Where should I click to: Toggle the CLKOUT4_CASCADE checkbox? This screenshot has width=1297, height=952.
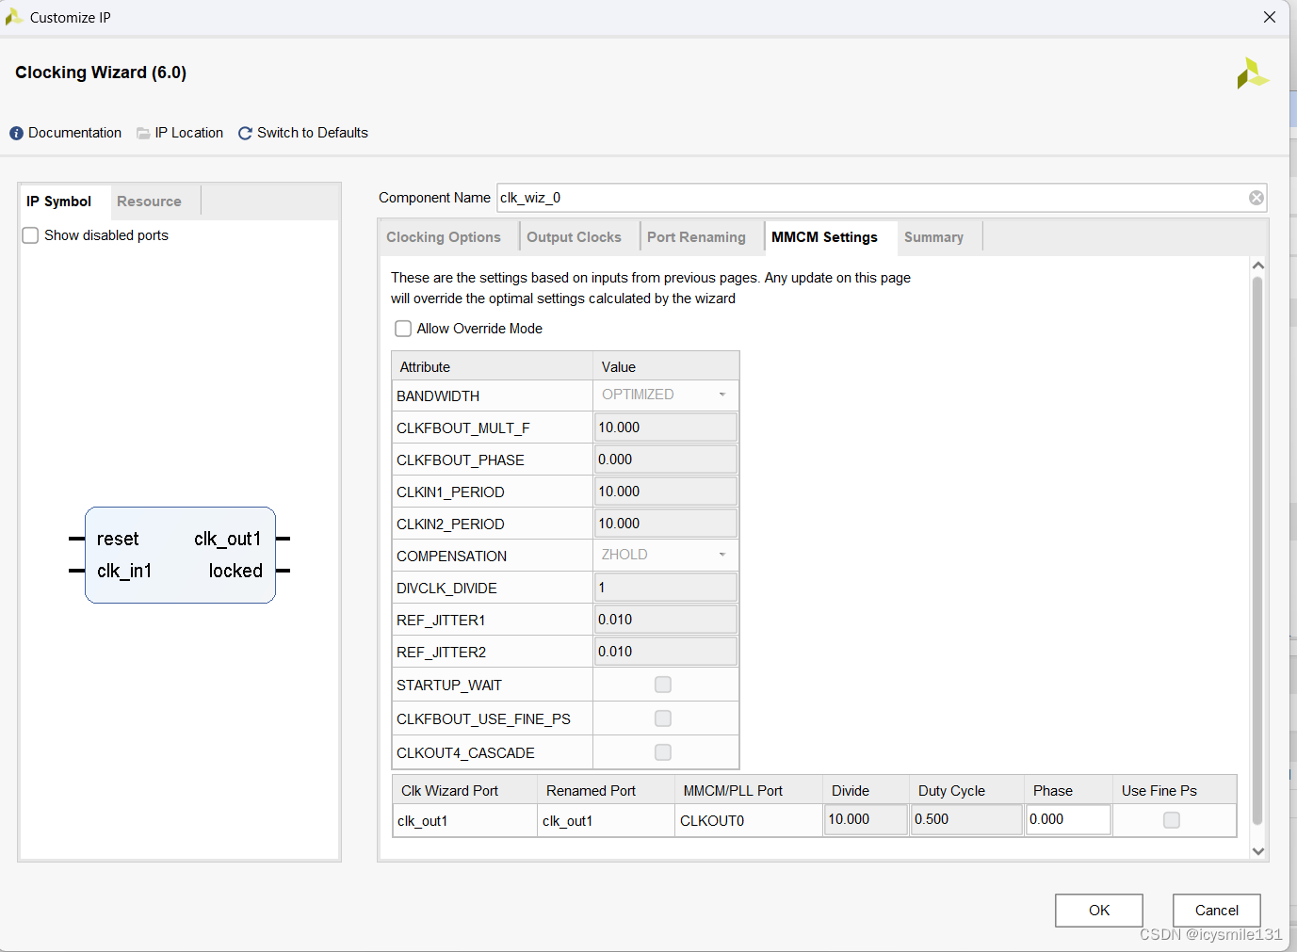663,752
